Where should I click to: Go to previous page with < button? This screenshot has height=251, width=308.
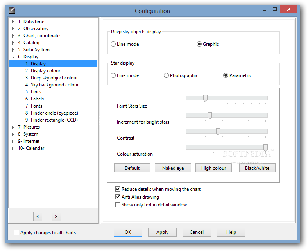[38, 217]
